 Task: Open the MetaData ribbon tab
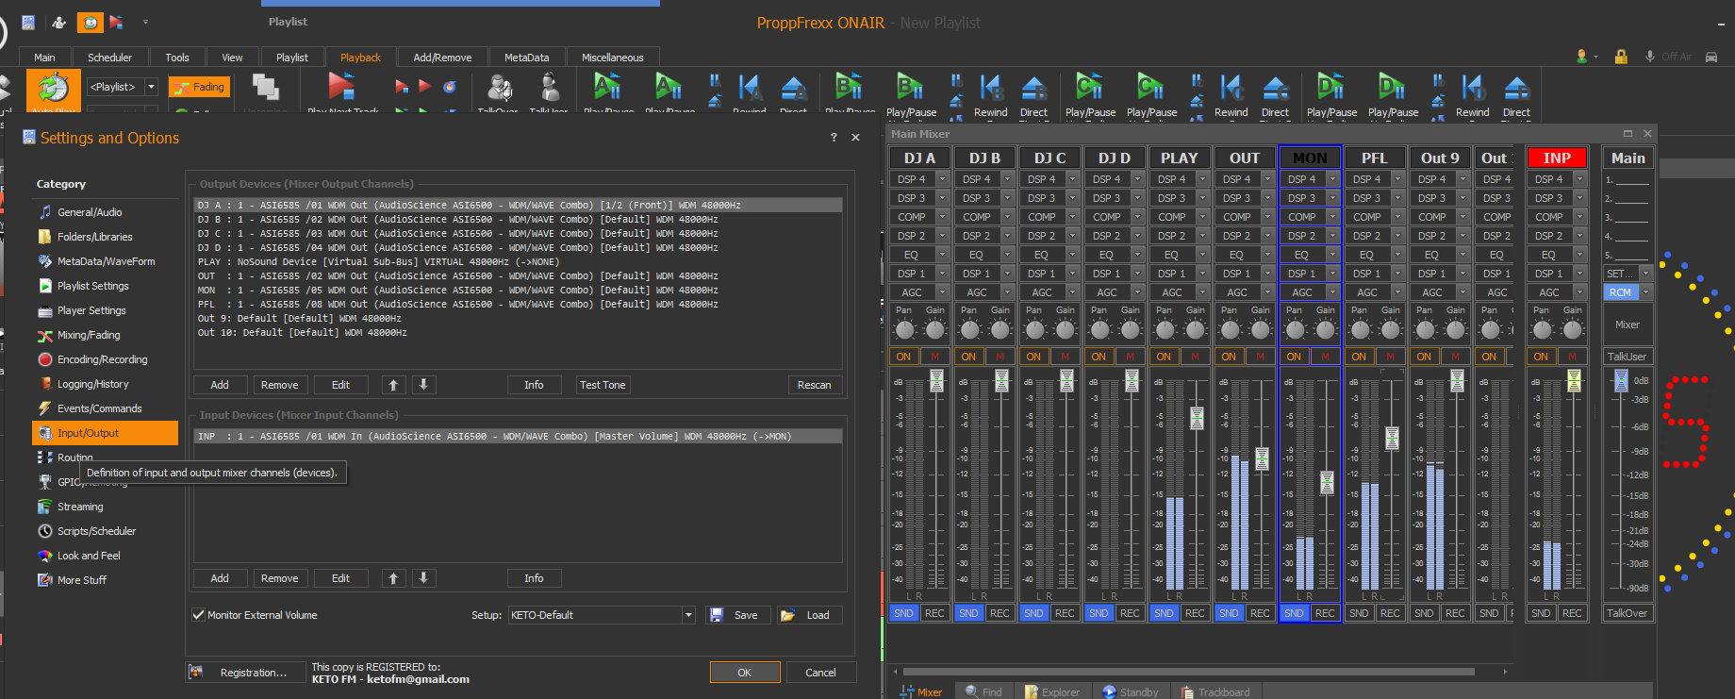point(526,58)
